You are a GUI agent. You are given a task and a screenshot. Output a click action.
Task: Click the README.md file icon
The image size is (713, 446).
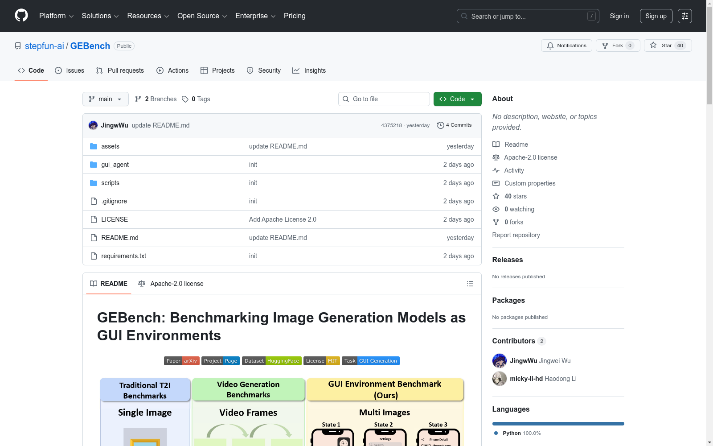(94, 238)
